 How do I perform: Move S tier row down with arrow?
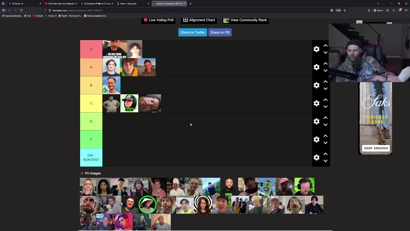(325, 53)
